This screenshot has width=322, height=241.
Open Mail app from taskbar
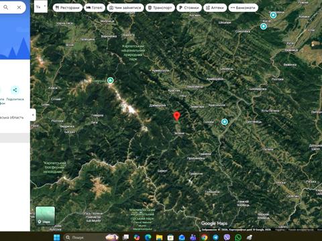click(x=182, y=237)
